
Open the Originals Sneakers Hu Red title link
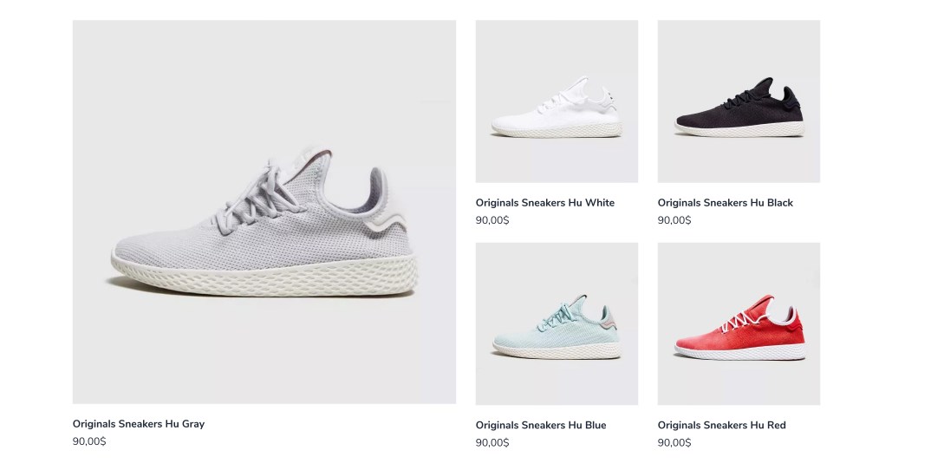[721, 426]
